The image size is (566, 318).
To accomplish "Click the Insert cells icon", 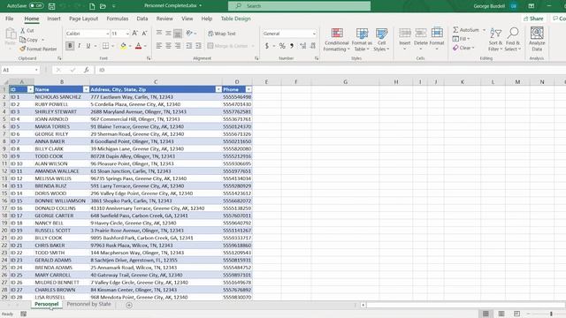I will click(x=405, y=34).
